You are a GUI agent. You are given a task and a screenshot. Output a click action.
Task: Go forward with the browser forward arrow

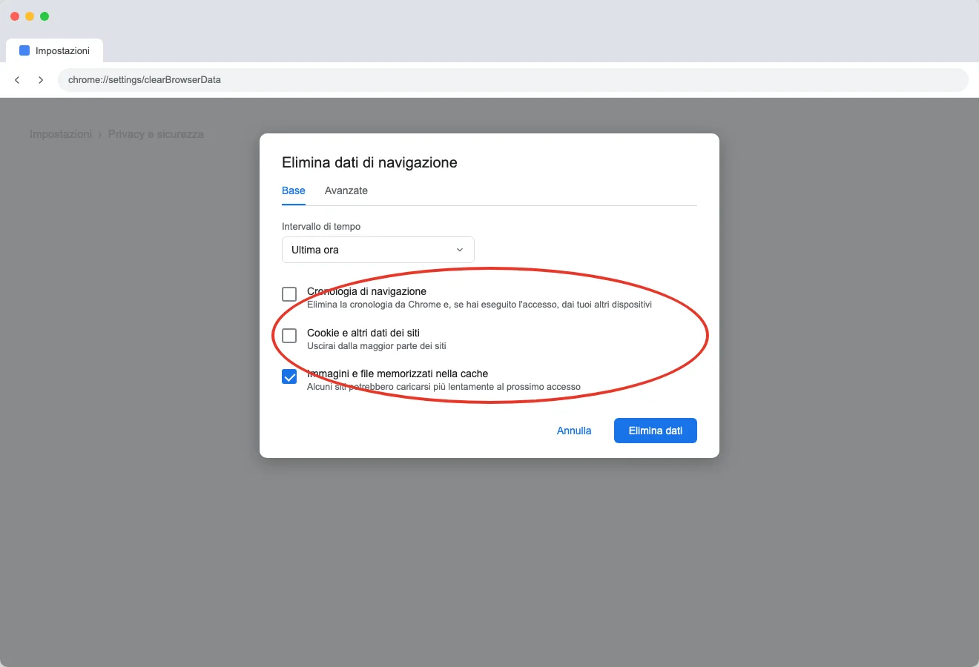(41, 80)
